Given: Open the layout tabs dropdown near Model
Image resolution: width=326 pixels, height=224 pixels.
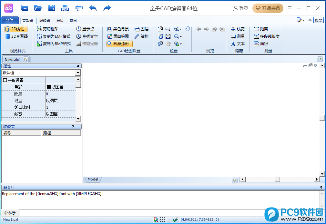Looking at the screenshot, I should [x=235, y=180].
